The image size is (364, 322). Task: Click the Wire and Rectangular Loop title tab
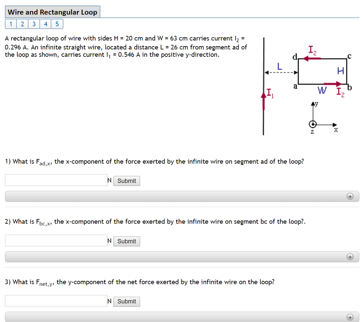click(x=52, y=12)
